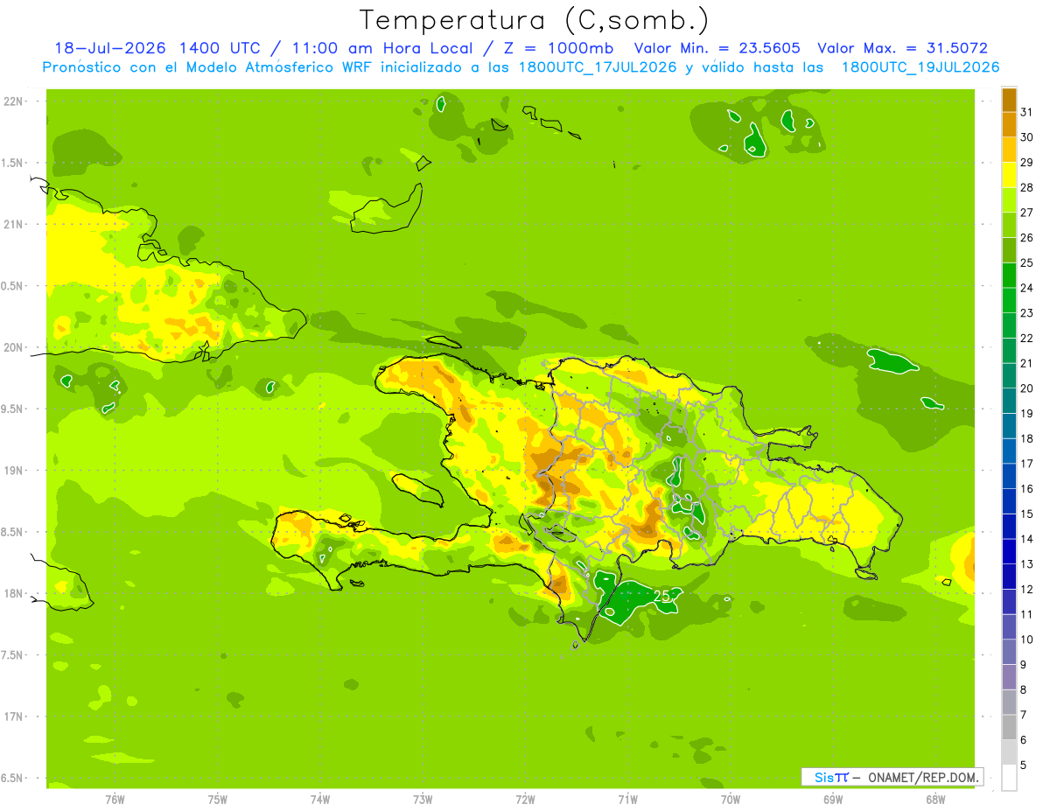
Task: Pick the green swatch between 24 and 25
Action: tap(1009, 276)
